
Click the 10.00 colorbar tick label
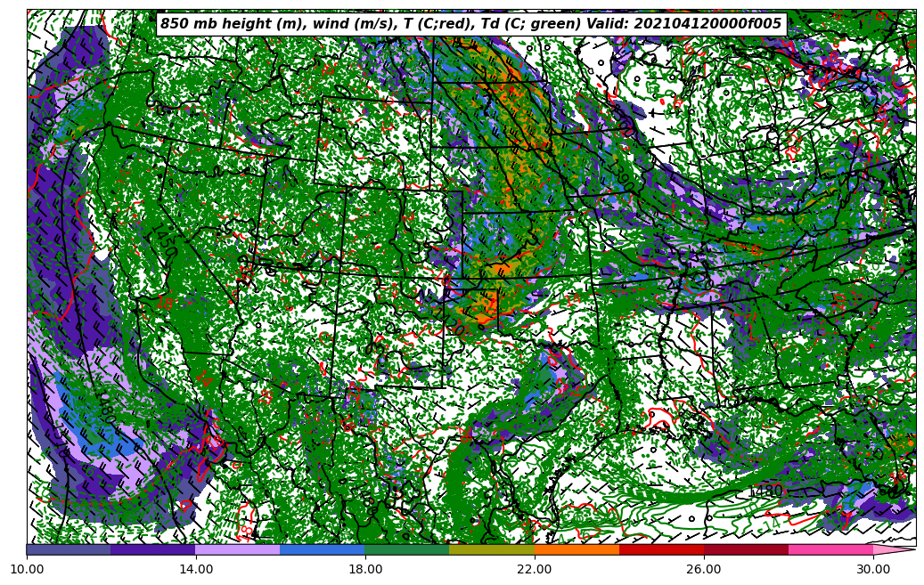27,568
